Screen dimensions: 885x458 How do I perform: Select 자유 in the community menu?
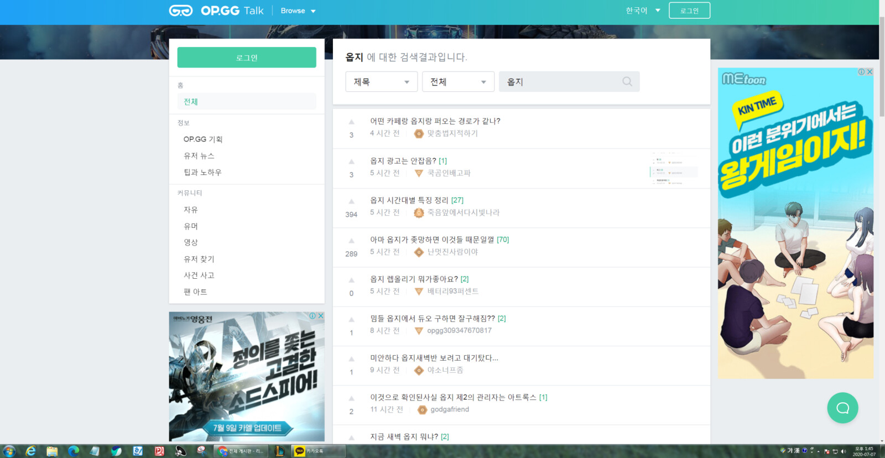(191, 210)
